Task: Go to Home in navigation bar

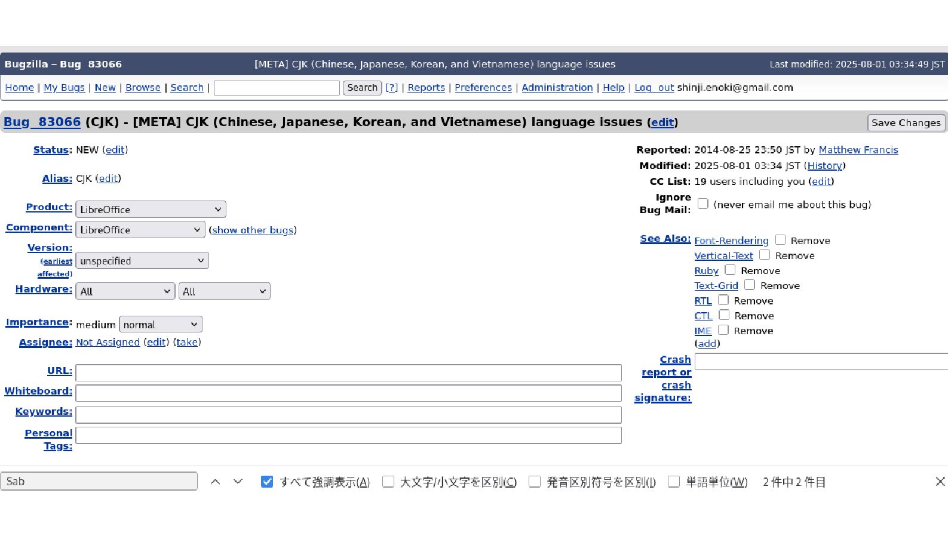Action: [x=20, y=88]
